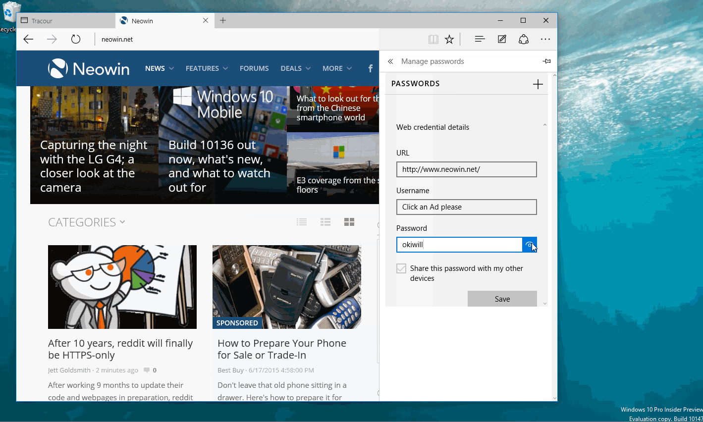Viewport: 703px width, 422px height.
Task: Pin the Manage passwords pane
Action: tap(546, 61)
